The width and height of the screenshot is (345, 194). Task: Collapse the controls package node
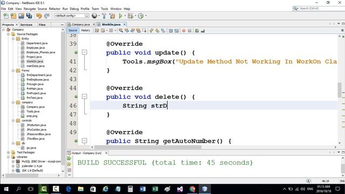point(13,121)
